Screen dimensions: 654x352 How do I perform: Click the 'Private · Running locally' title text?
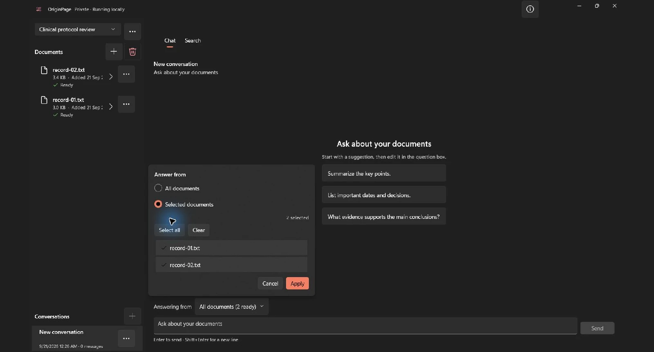99,9
